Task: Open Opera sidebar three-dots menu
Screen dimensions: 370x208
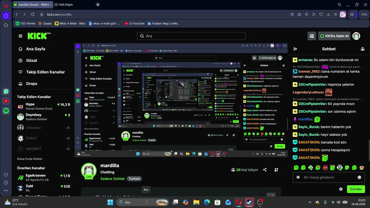Action: point(6,190)
